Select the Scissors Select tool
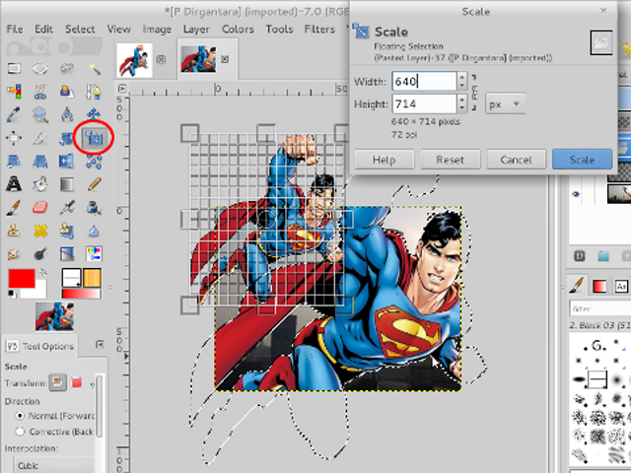This screenshot has height=473, width=631. tap(39, 92)
